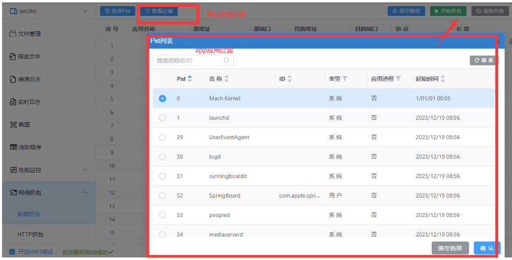Viewport: 512px width, 260px height.
Task: Sort the list by Pid column
Action: (x=190, y=79)
